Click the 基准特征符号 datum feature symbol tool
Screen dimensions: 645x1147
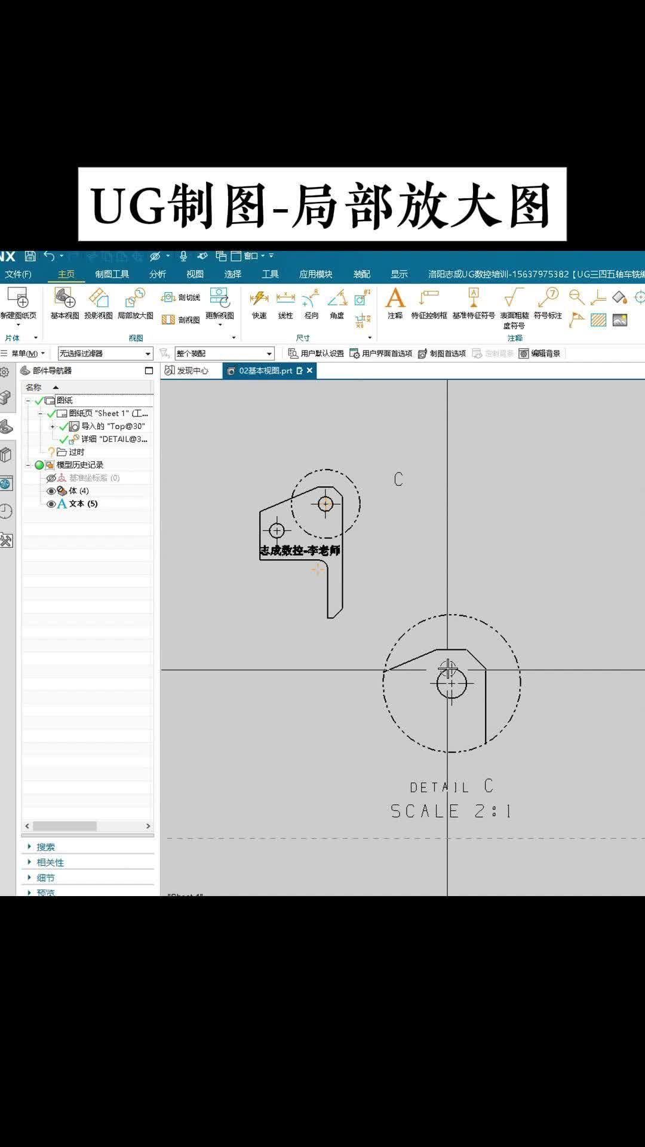(x=474, y=303)
